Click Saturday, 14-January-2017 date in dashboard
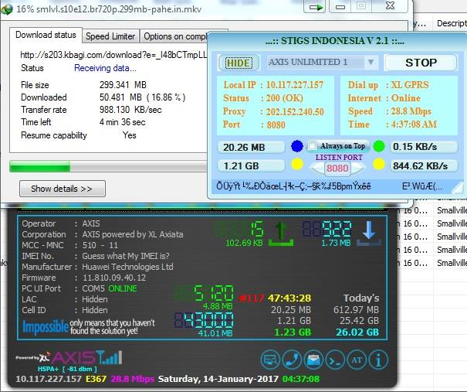The height and width of the screenshot is (392, 467). [x=218, y=379]
